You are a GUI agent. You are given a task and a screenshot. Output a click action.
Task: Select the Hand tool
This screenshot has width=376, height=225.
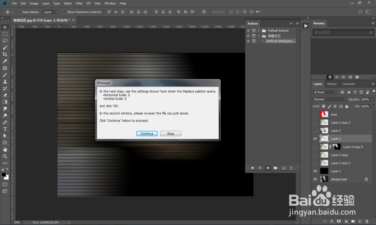click(5, 149)
